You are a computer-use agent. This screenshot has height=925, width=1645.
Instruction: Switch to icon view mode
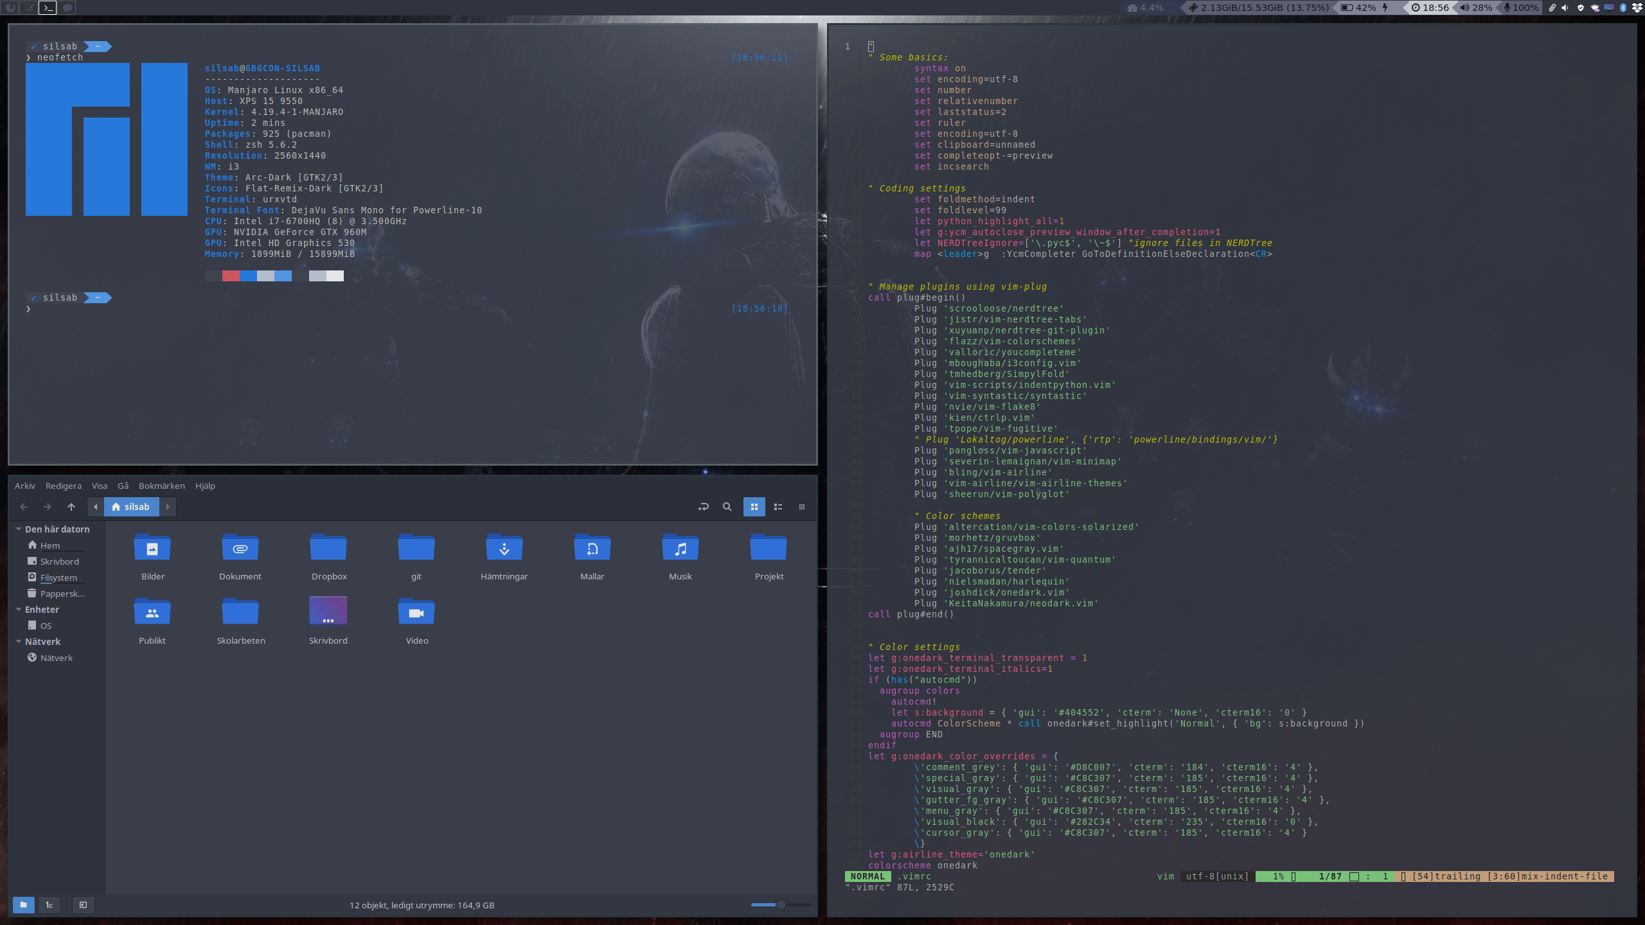[754, 507]
